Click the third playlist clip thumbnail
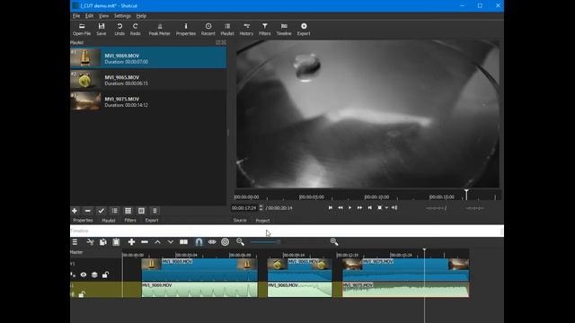575x323 pixels. tap(85, 101)
